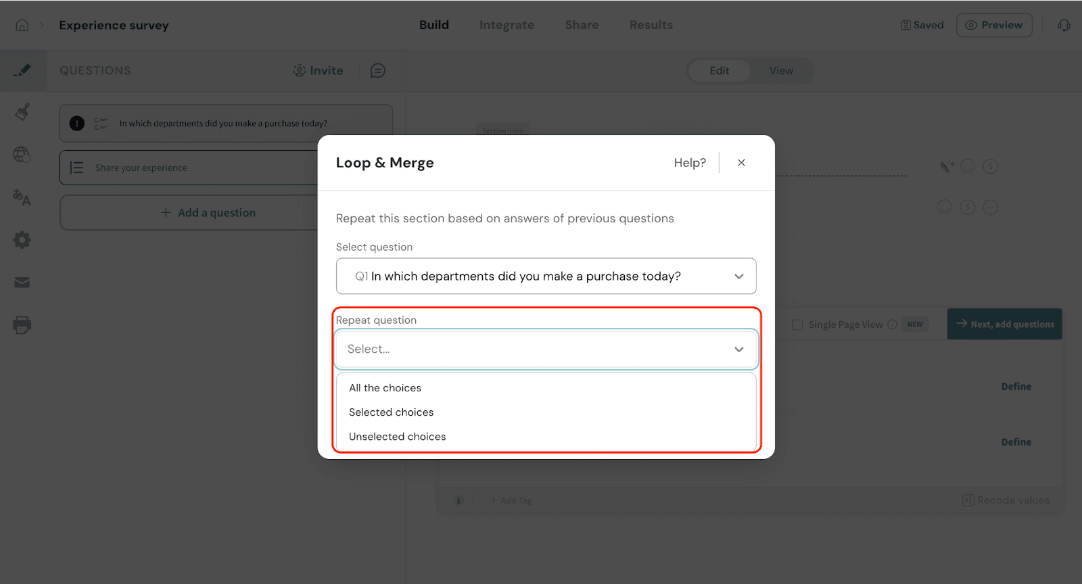
Task: Open the comments chat bubble icon
Action: [377, 70]
